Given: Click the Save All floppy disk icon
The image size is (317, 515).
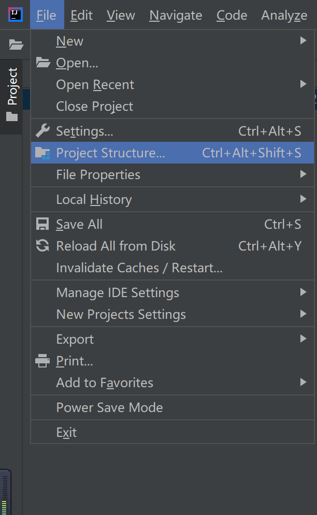Looking at the screenshot, I should pos(42,224).
